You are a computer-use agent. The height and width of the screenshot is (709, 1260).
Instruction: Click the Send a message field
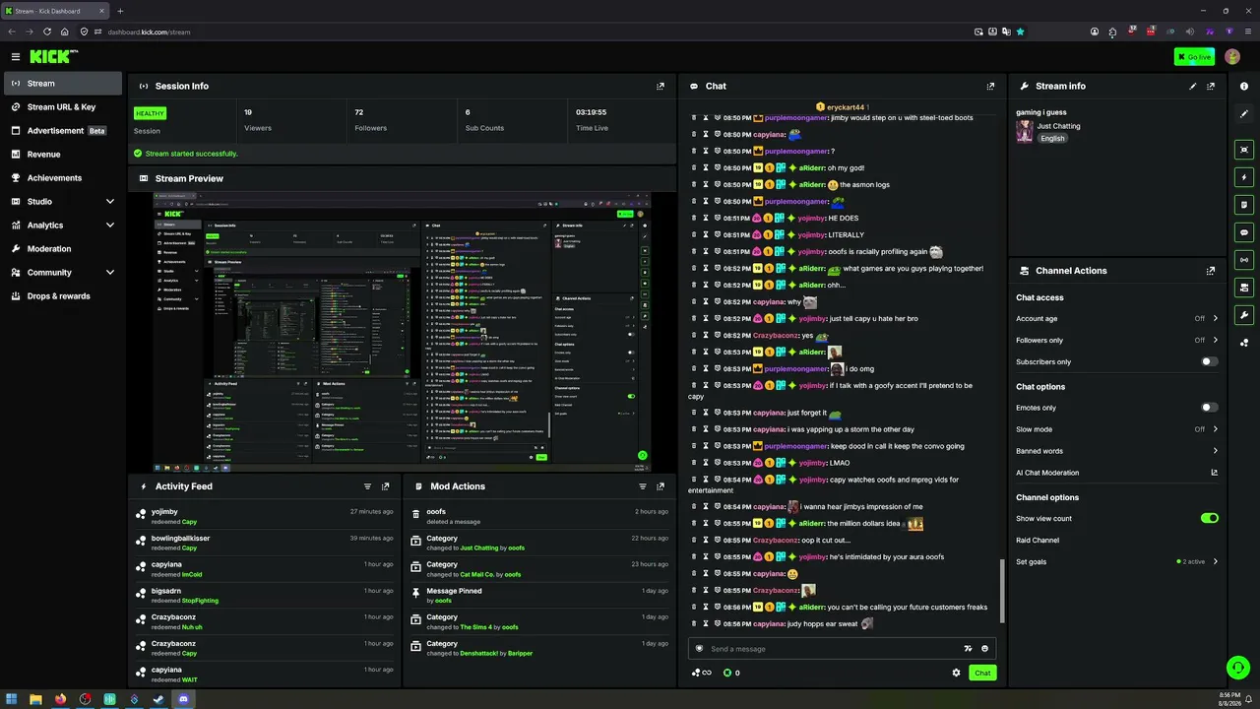[842, 649]
